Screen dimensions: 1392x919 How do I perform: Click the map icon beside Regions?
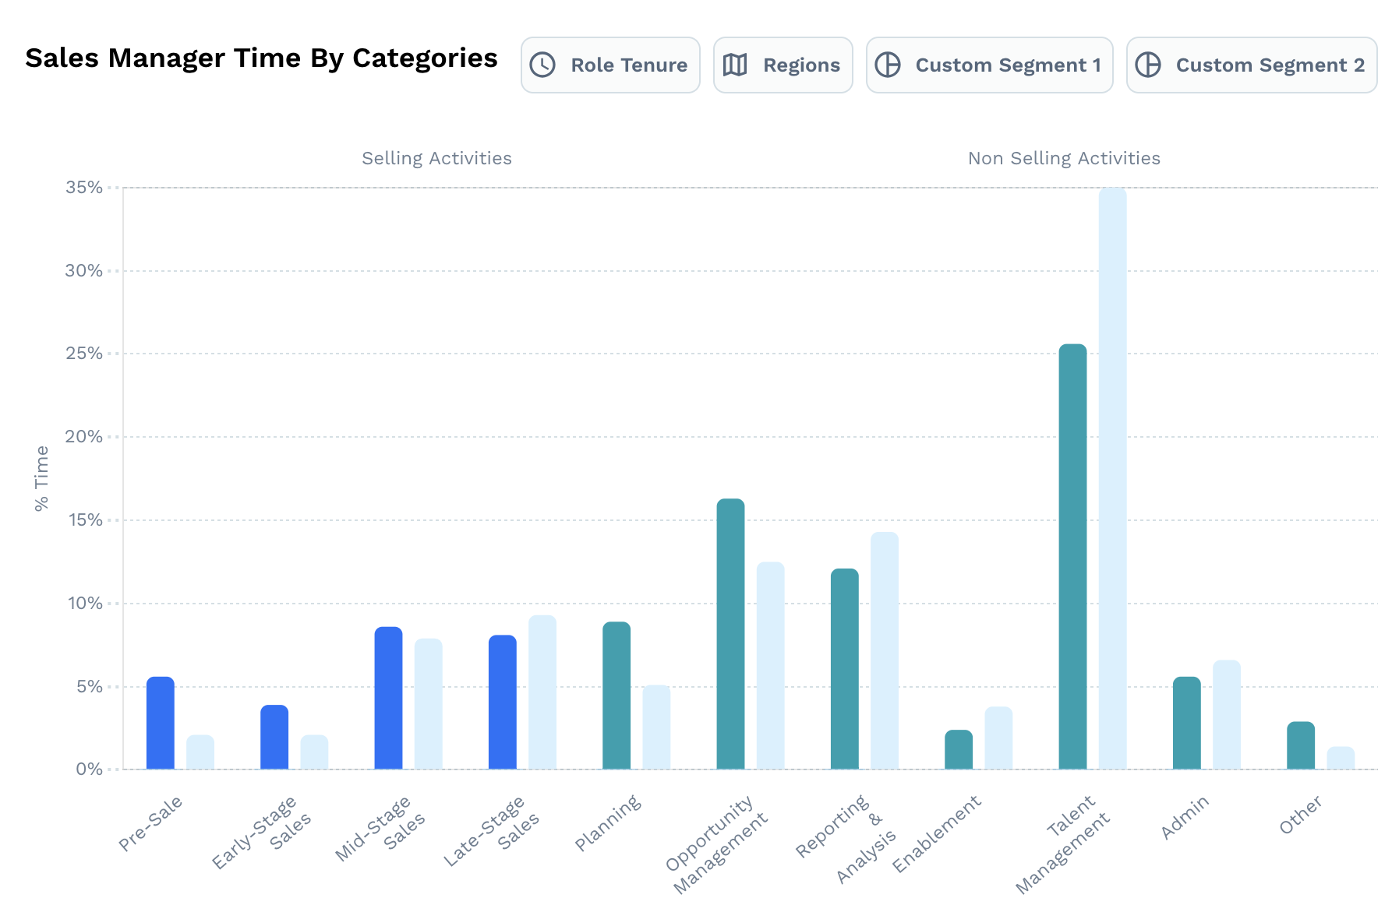coord(735,65)
